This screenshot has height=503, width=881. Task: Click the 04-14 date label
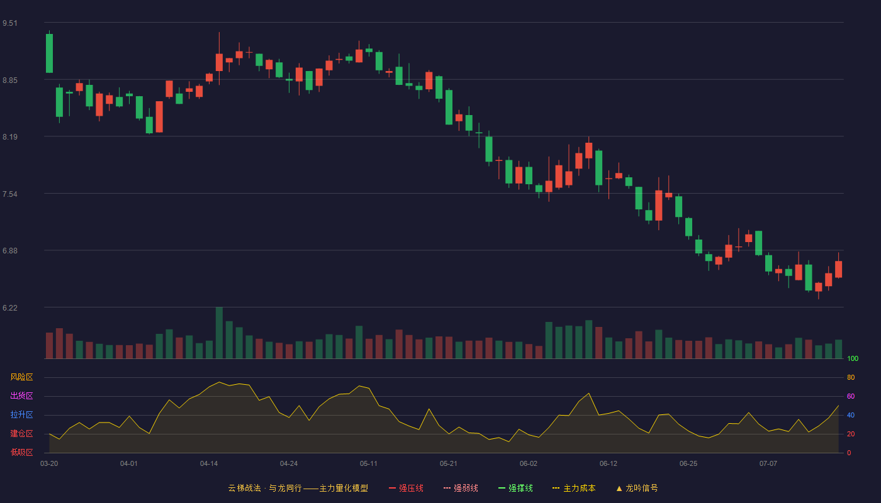(209, 463)
